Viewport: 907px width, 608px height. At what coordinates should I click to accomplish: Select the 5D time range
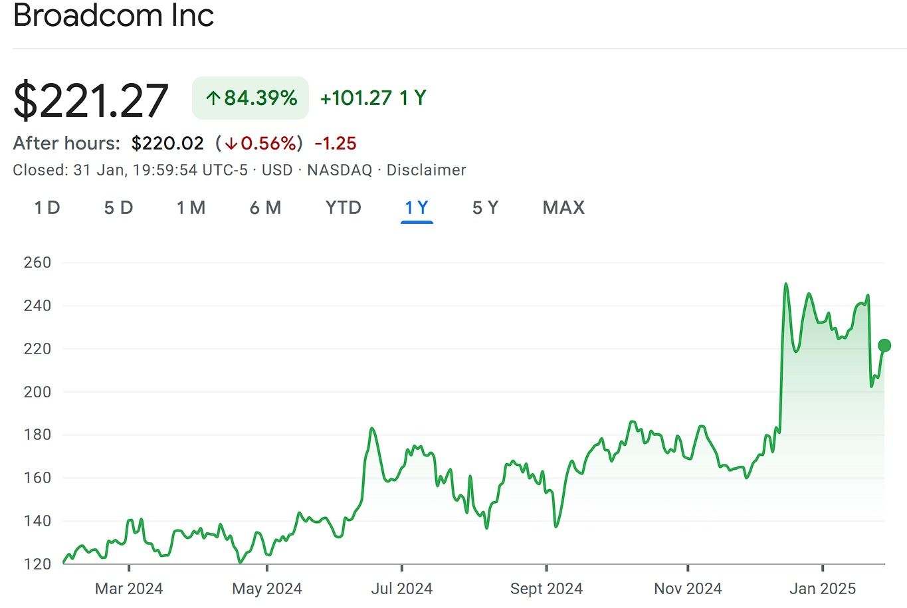coord(118,207)
